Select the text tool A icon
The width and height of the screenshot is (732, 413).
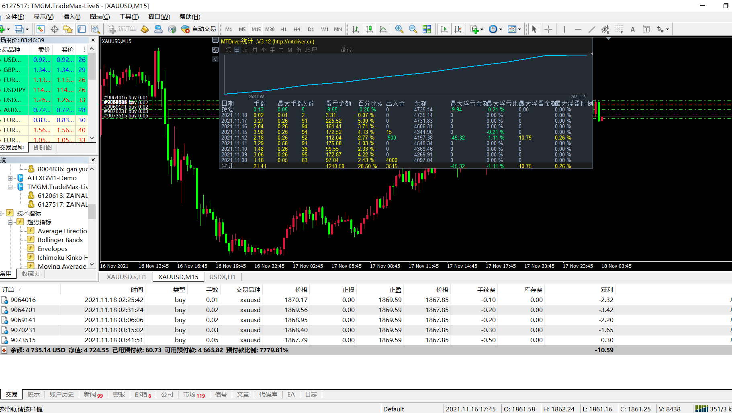coord(633,29)
